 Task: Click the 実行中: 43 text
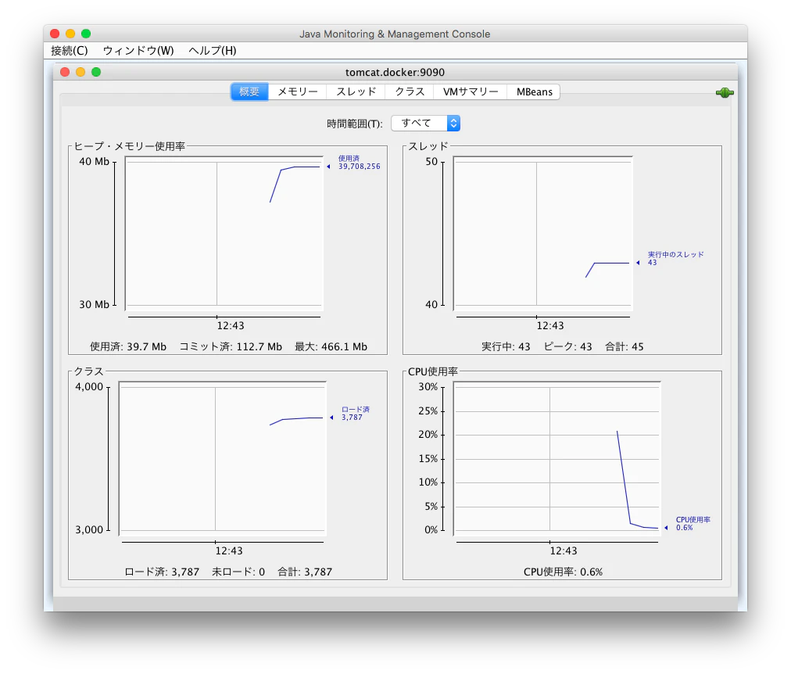coord(506,346)
